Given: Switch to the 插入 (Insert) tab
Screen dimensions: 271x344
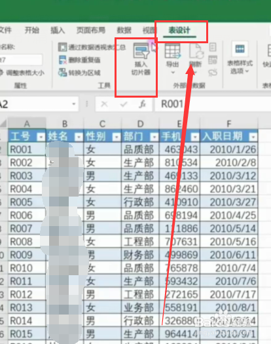Looking at the screenshot, I should click(x=58, y=30).
